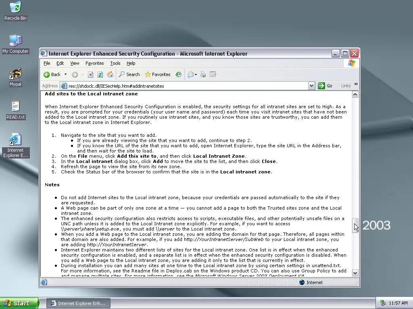Click the system tray notification icon

(x=383, y=303)
